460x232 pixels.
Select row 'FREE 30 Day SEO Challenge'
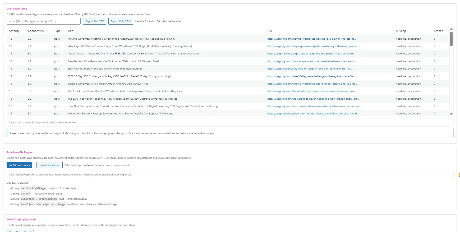click(228, 76)
